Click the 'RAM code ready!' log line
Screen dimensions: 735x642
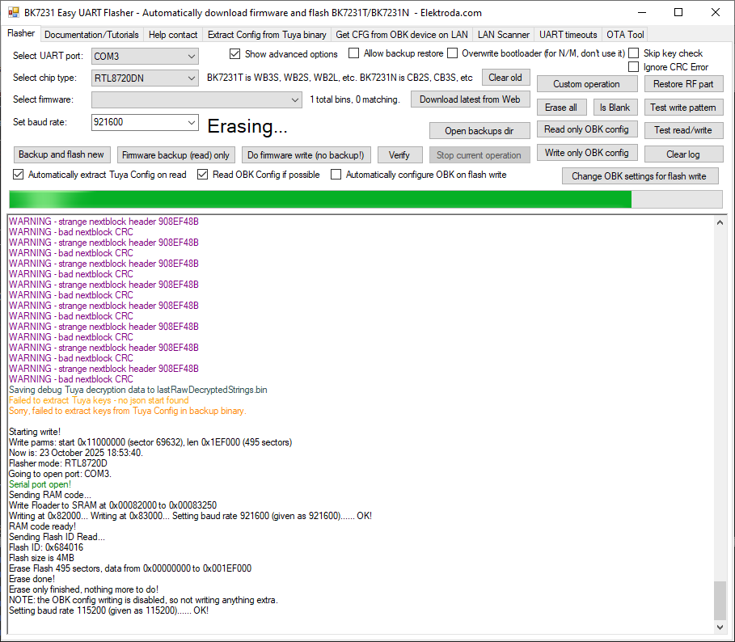pyautogui.click(x=42, y=526)
